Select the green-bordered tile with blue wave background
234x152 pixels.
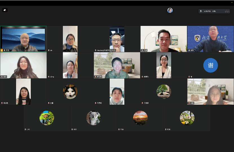pyautogui.click(x=23, y=39)
